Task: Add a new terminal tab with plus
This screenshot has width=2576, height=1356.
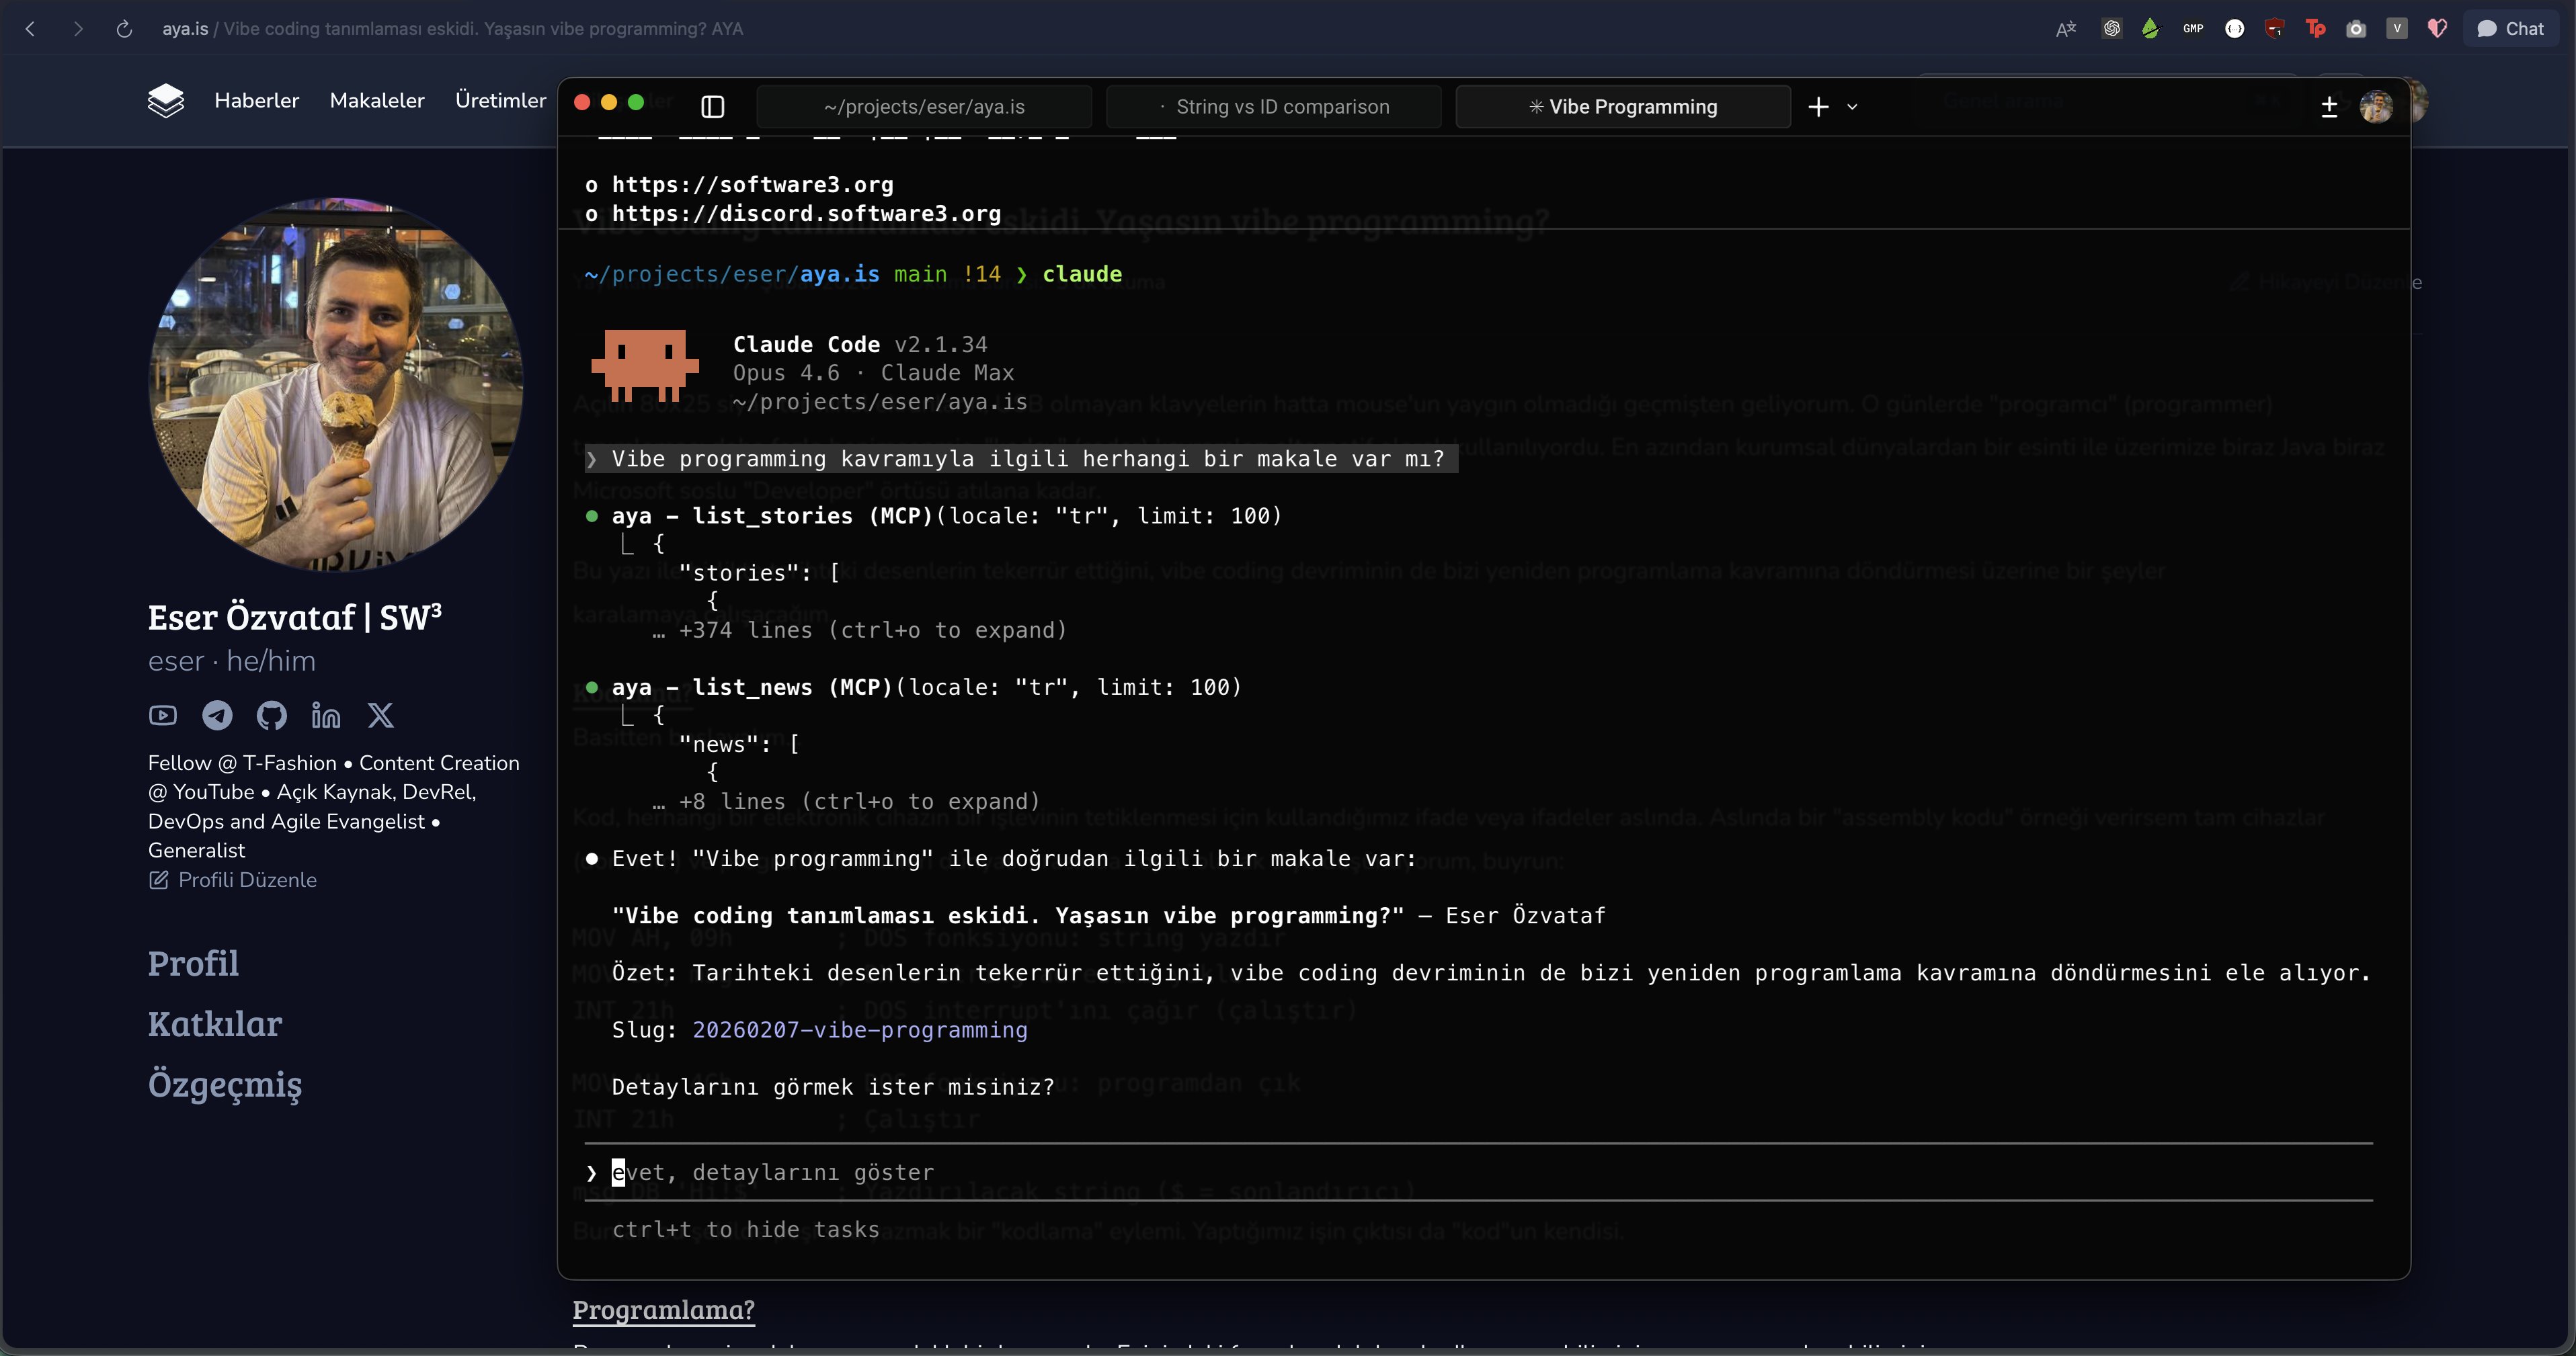Action: tap(1818, 107)
